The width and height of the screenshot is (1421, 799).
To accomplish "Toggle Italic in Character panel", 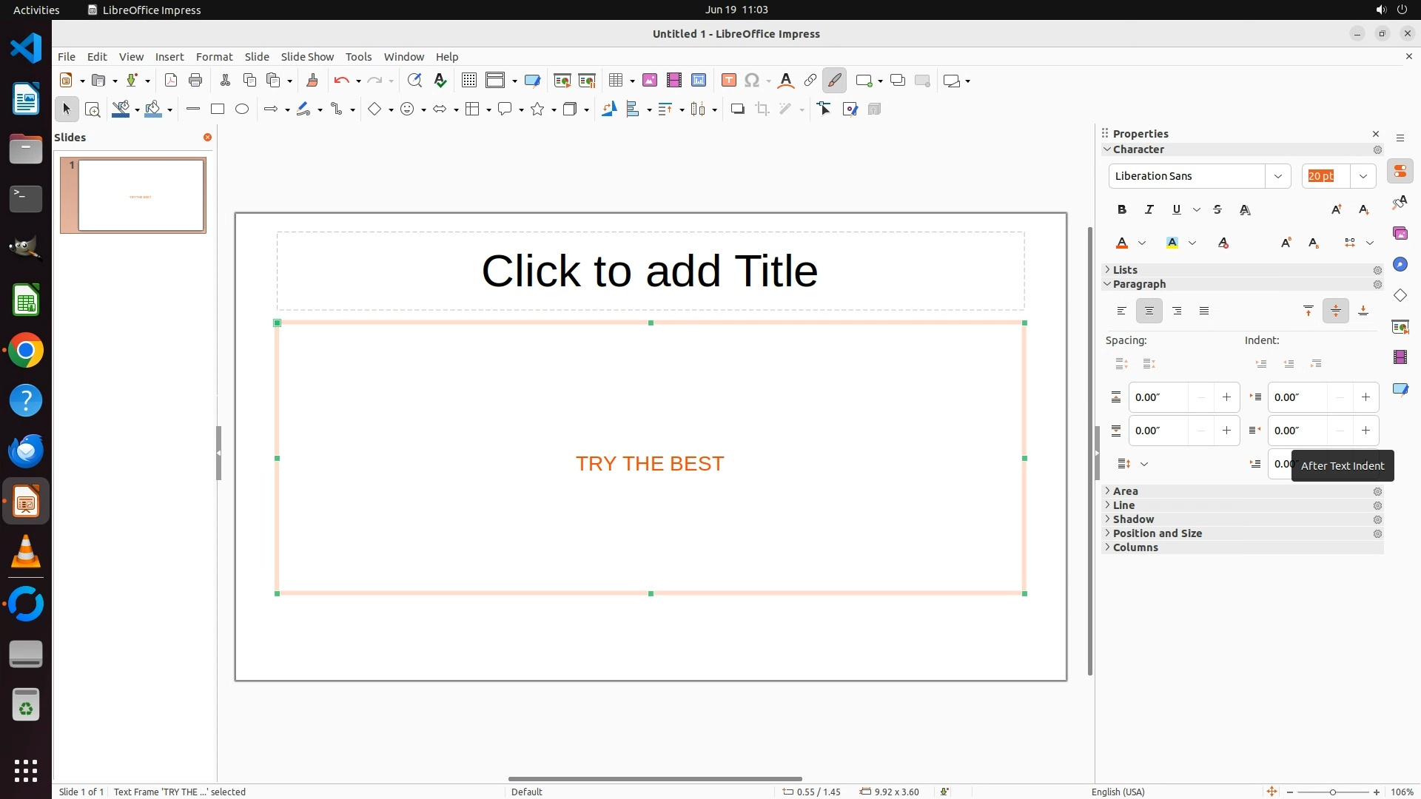I will (x=1149, y=209).
